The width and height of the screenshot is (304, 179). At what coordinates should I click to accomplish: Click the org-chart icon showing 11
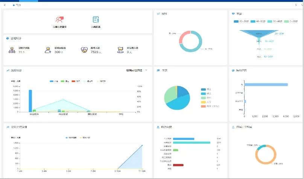click(x=11, y=50)
